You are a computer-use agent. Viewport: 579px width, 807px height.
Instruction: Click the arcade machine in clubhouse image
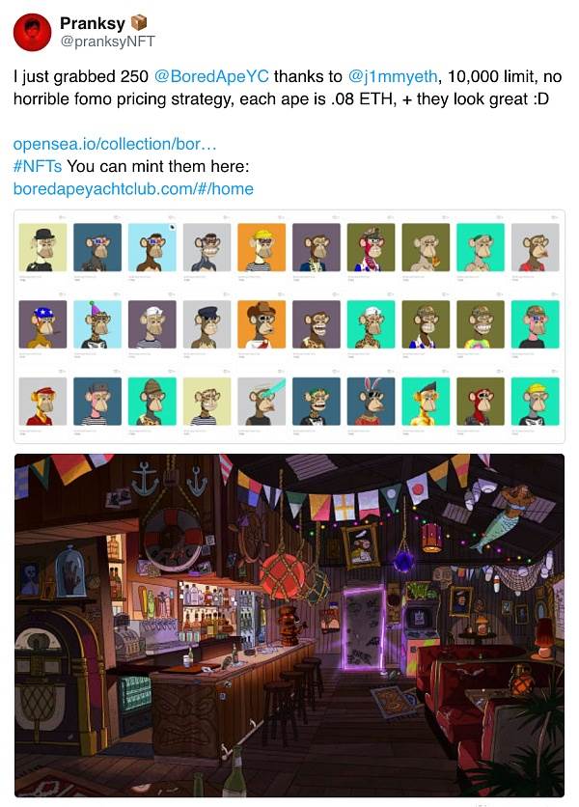(420, 630)
